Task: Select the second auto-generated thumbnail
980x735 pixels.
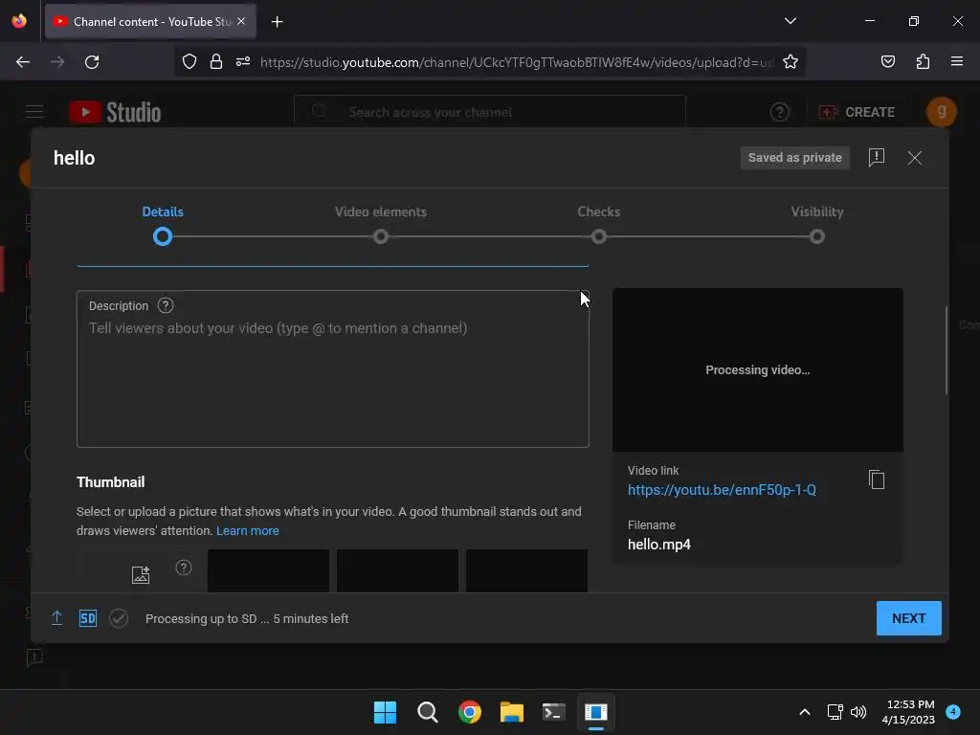Action: click(x=397, y=570)
